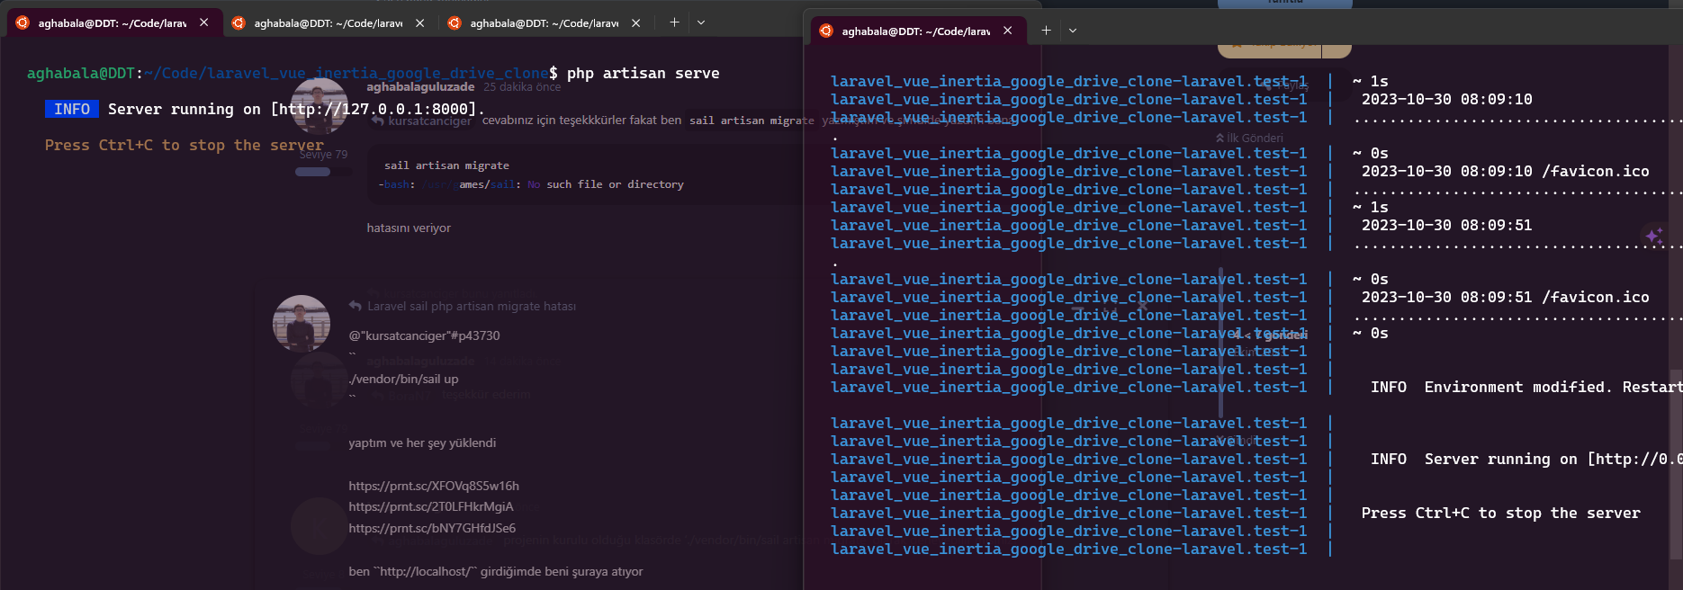
Task: Open https://prnt.sc/bNY7GHfdJSe6 link in forum behind
Action: click(x=433, y=528)
